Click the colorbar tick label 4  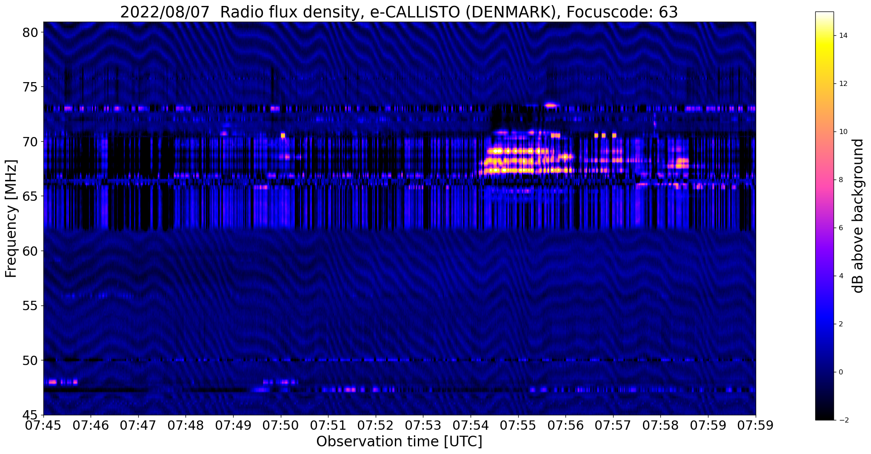(x=840, y=276)
